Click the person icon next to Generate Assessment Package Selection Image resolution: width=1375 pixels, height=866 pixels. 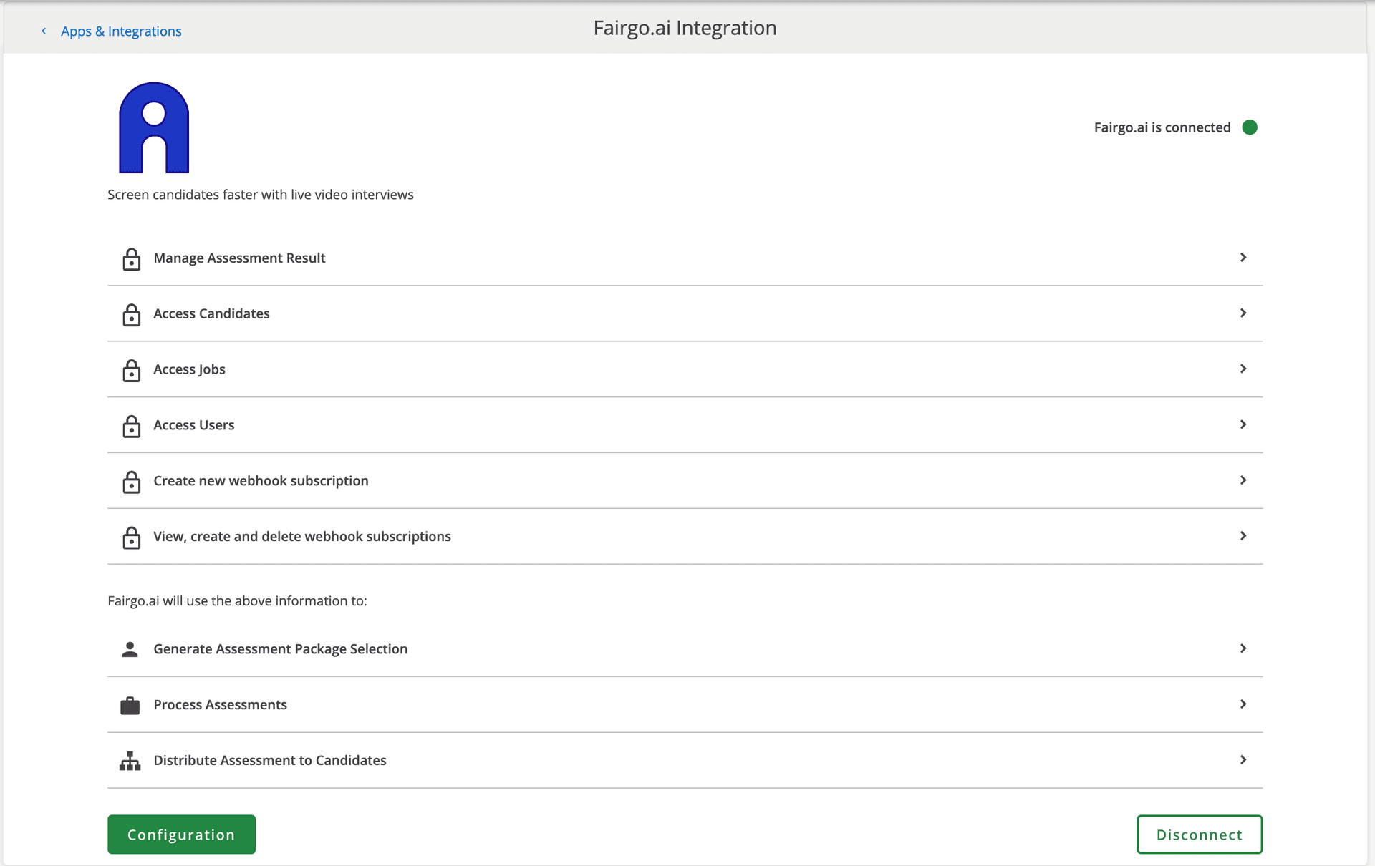point(129,648)
